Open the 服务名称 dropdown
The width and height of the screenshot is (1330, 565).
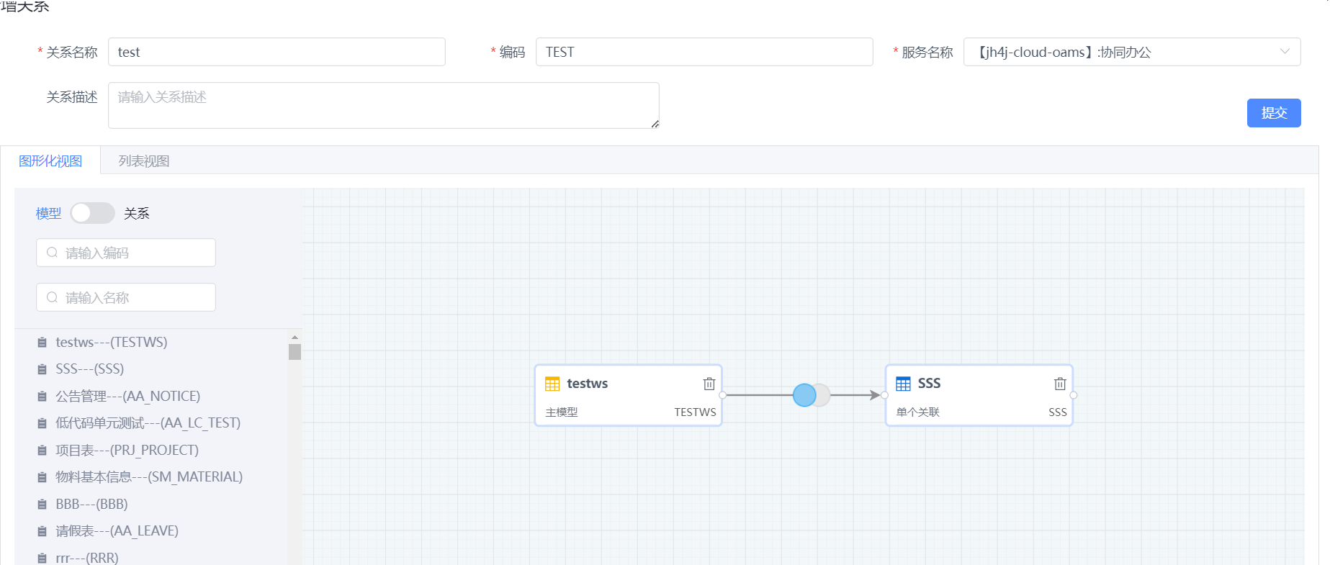(x=1132, y=52)
